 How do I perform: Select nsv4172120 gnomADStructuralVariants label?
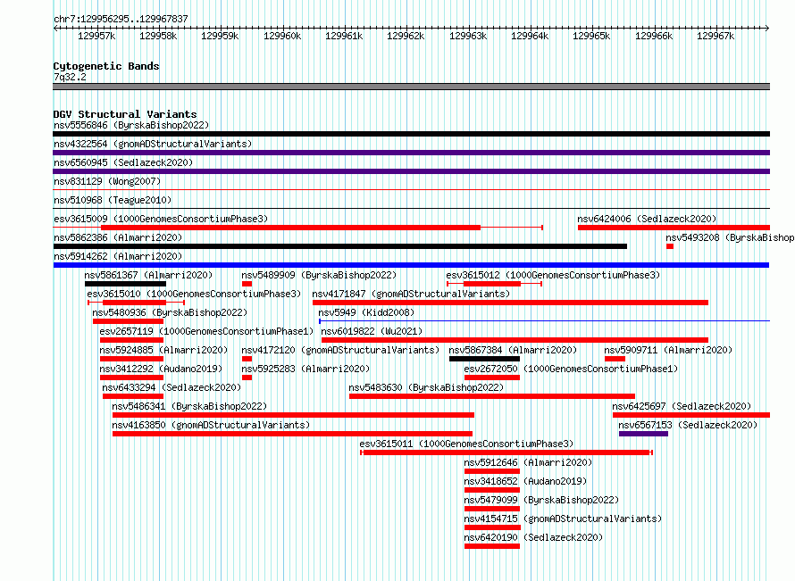(x=340, y=350)
